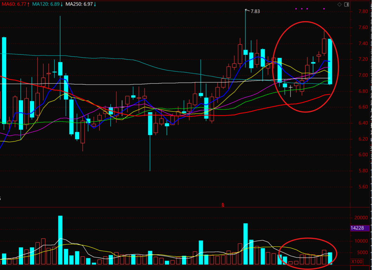The width and height of the screenshot is (372, 270).
Task: Click the diamond marker icon above the chart
Action: coord(340,5)
